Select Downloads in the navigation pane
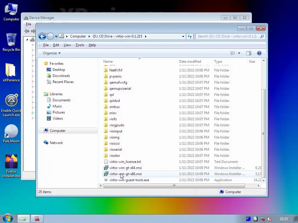This screenshot has height=223, width=298. pyautogui.click(x=61, y=76)
